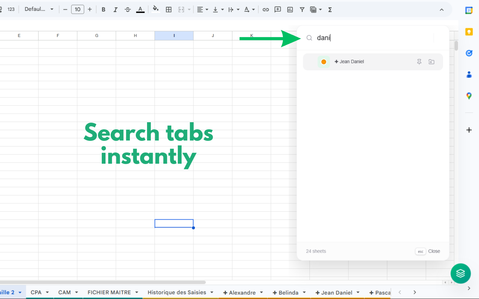Click the borders icon in the toolbar

(x=168, y=9)
